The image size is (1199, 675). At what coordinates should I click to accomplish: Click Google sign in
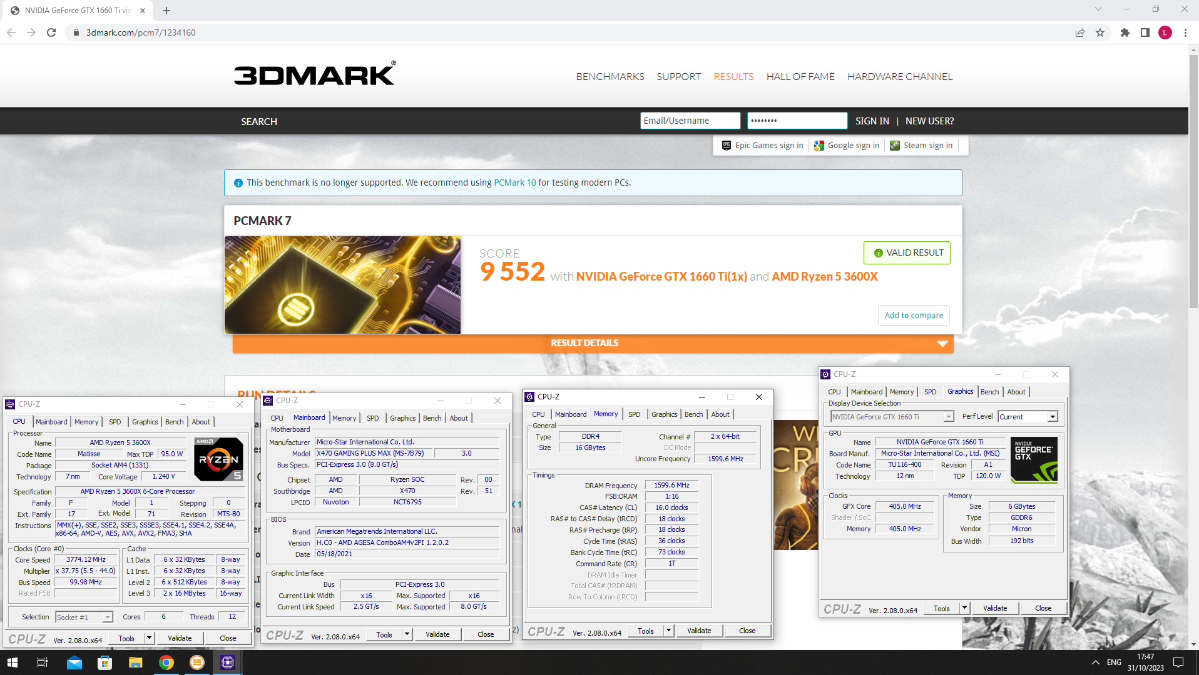(x=847, y=145)
